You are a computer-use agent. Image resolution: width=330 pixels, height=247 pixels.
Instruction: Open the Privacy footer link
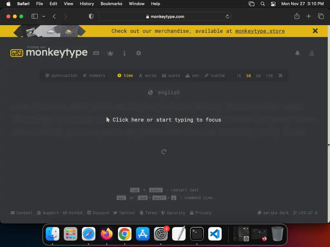(x=200, y=213)
